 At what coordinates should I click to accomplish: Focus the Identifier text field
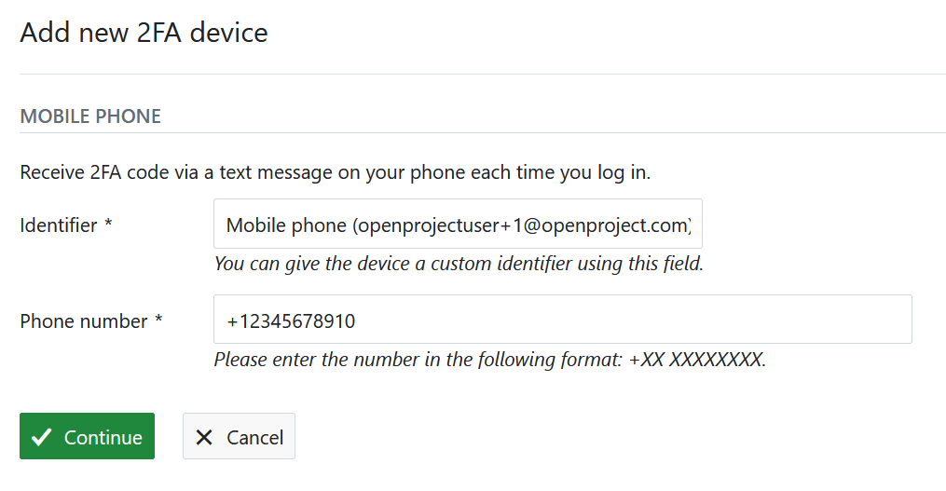click(458, 225)
